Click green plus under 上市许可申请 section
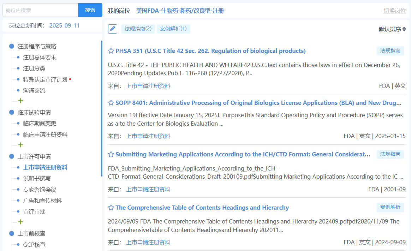The image size is (411, 251). (20, 222)
